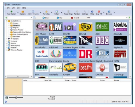Select TV Stations in the tree
The width and height of the screenshot is (135, 107).
pos(15,39)
